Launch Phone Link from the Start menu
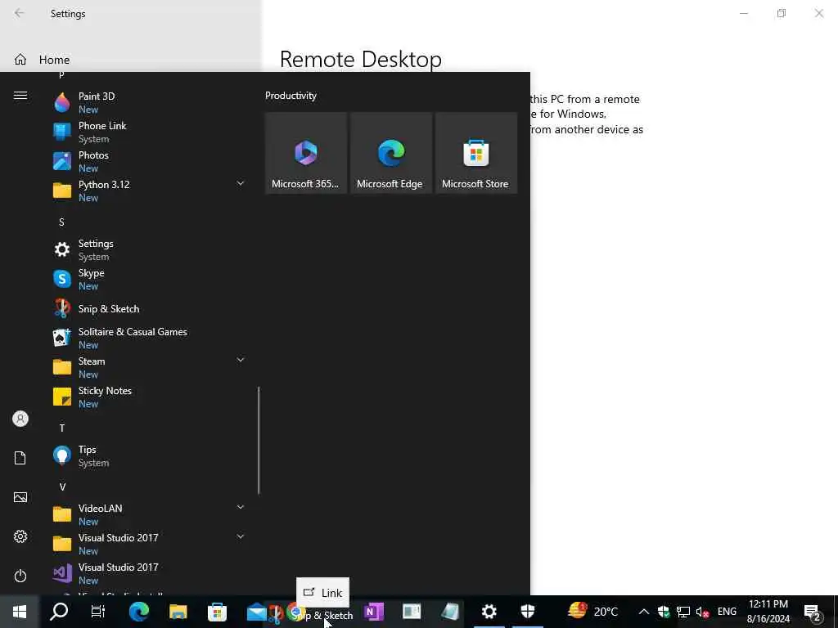This screenshot has height=628, width=838. (148, 132)
